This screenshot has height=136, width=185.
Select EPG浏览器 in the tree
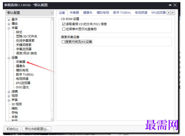23,83
